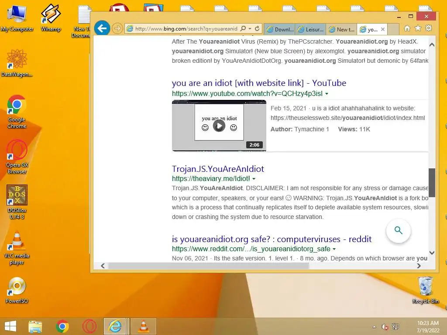
Task: Switch to the Leisur... browser tab
Action: [x=310, y=29]
